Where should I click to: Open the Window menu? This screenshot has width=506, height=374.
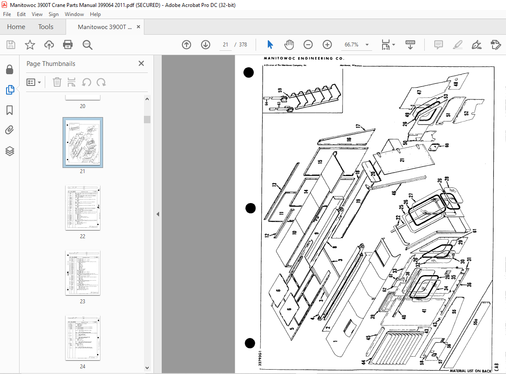(x=74, y=14)
